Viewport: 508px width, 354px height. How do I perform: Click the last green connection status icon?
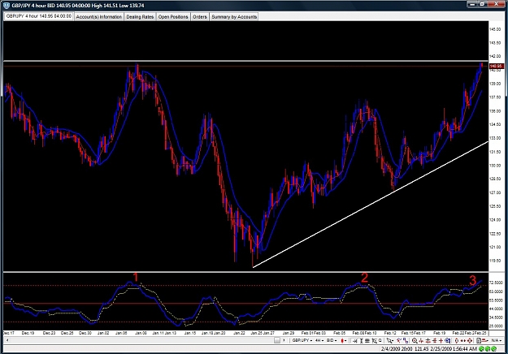(x=493, y=349)
